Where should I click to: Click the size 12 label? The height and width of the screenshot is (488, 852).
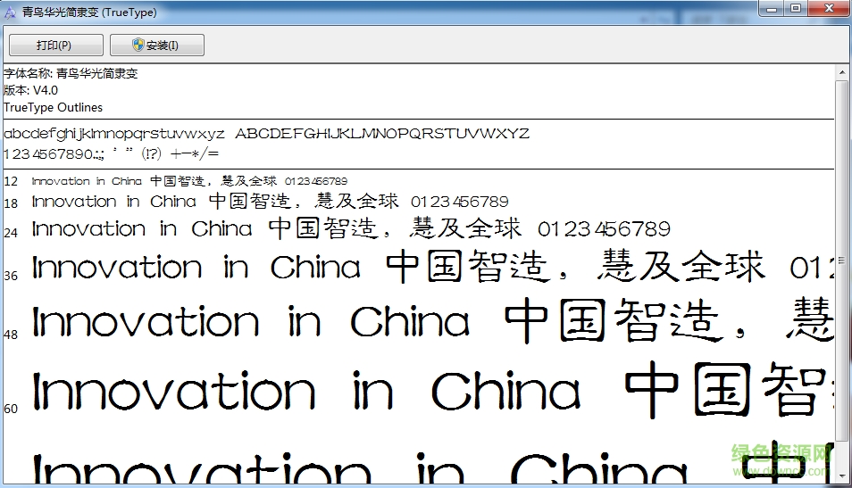[11, 181]
